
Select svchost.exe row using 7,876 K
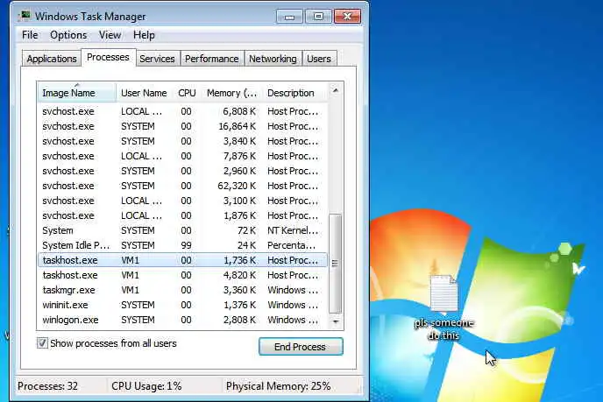point(182,156)
